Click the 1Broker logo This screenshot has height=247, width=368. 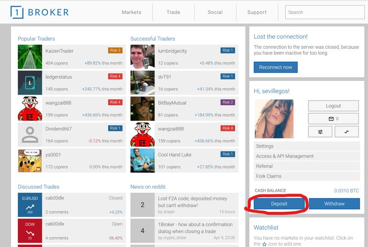click(x=40, y=12)
